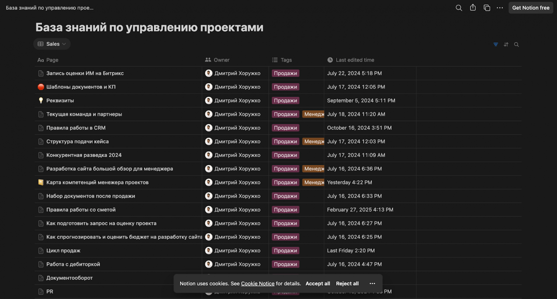The image size is (557, 299).
Task: Open the Sales view dropdown
Action: pos(52,44)
